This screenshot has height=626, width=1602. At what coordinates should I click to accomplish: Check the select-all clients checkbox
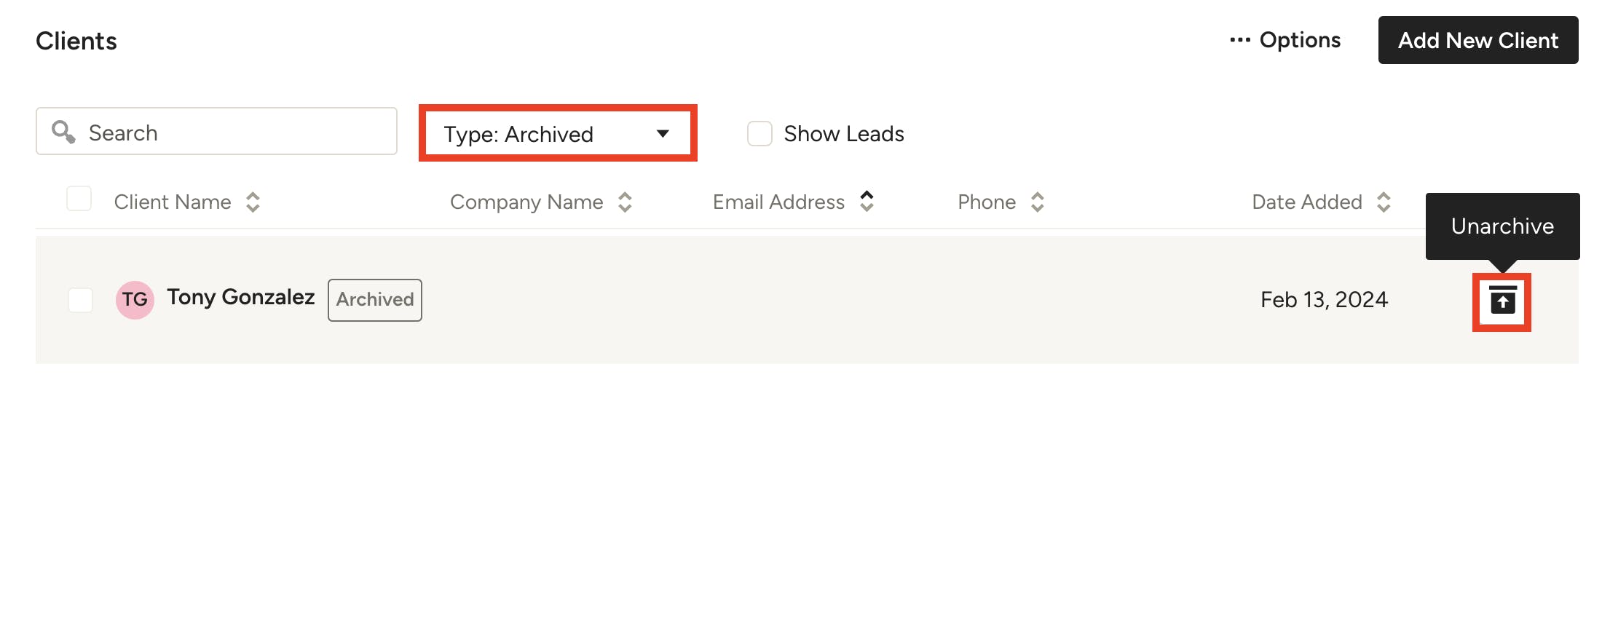tap(79, 199)
